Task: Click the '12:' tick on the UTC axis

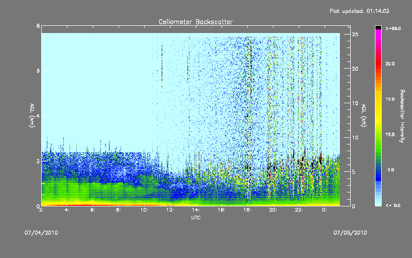Action: 170,210
